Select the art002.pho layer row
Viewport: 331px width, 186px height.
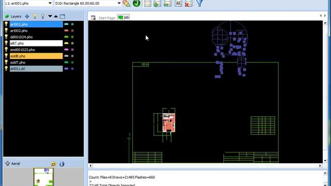(x=36, y=30)
